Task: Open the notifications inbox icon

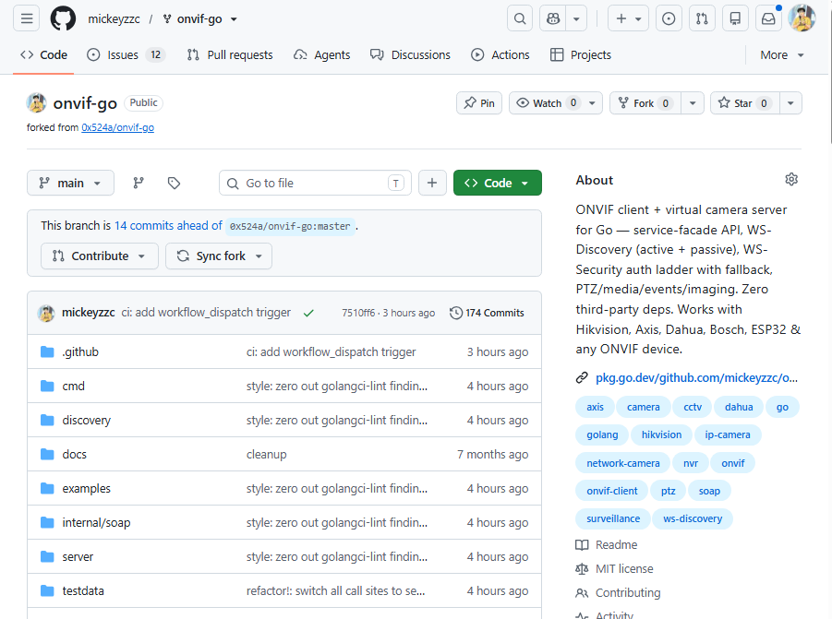Action: click(x=768, y=19)
